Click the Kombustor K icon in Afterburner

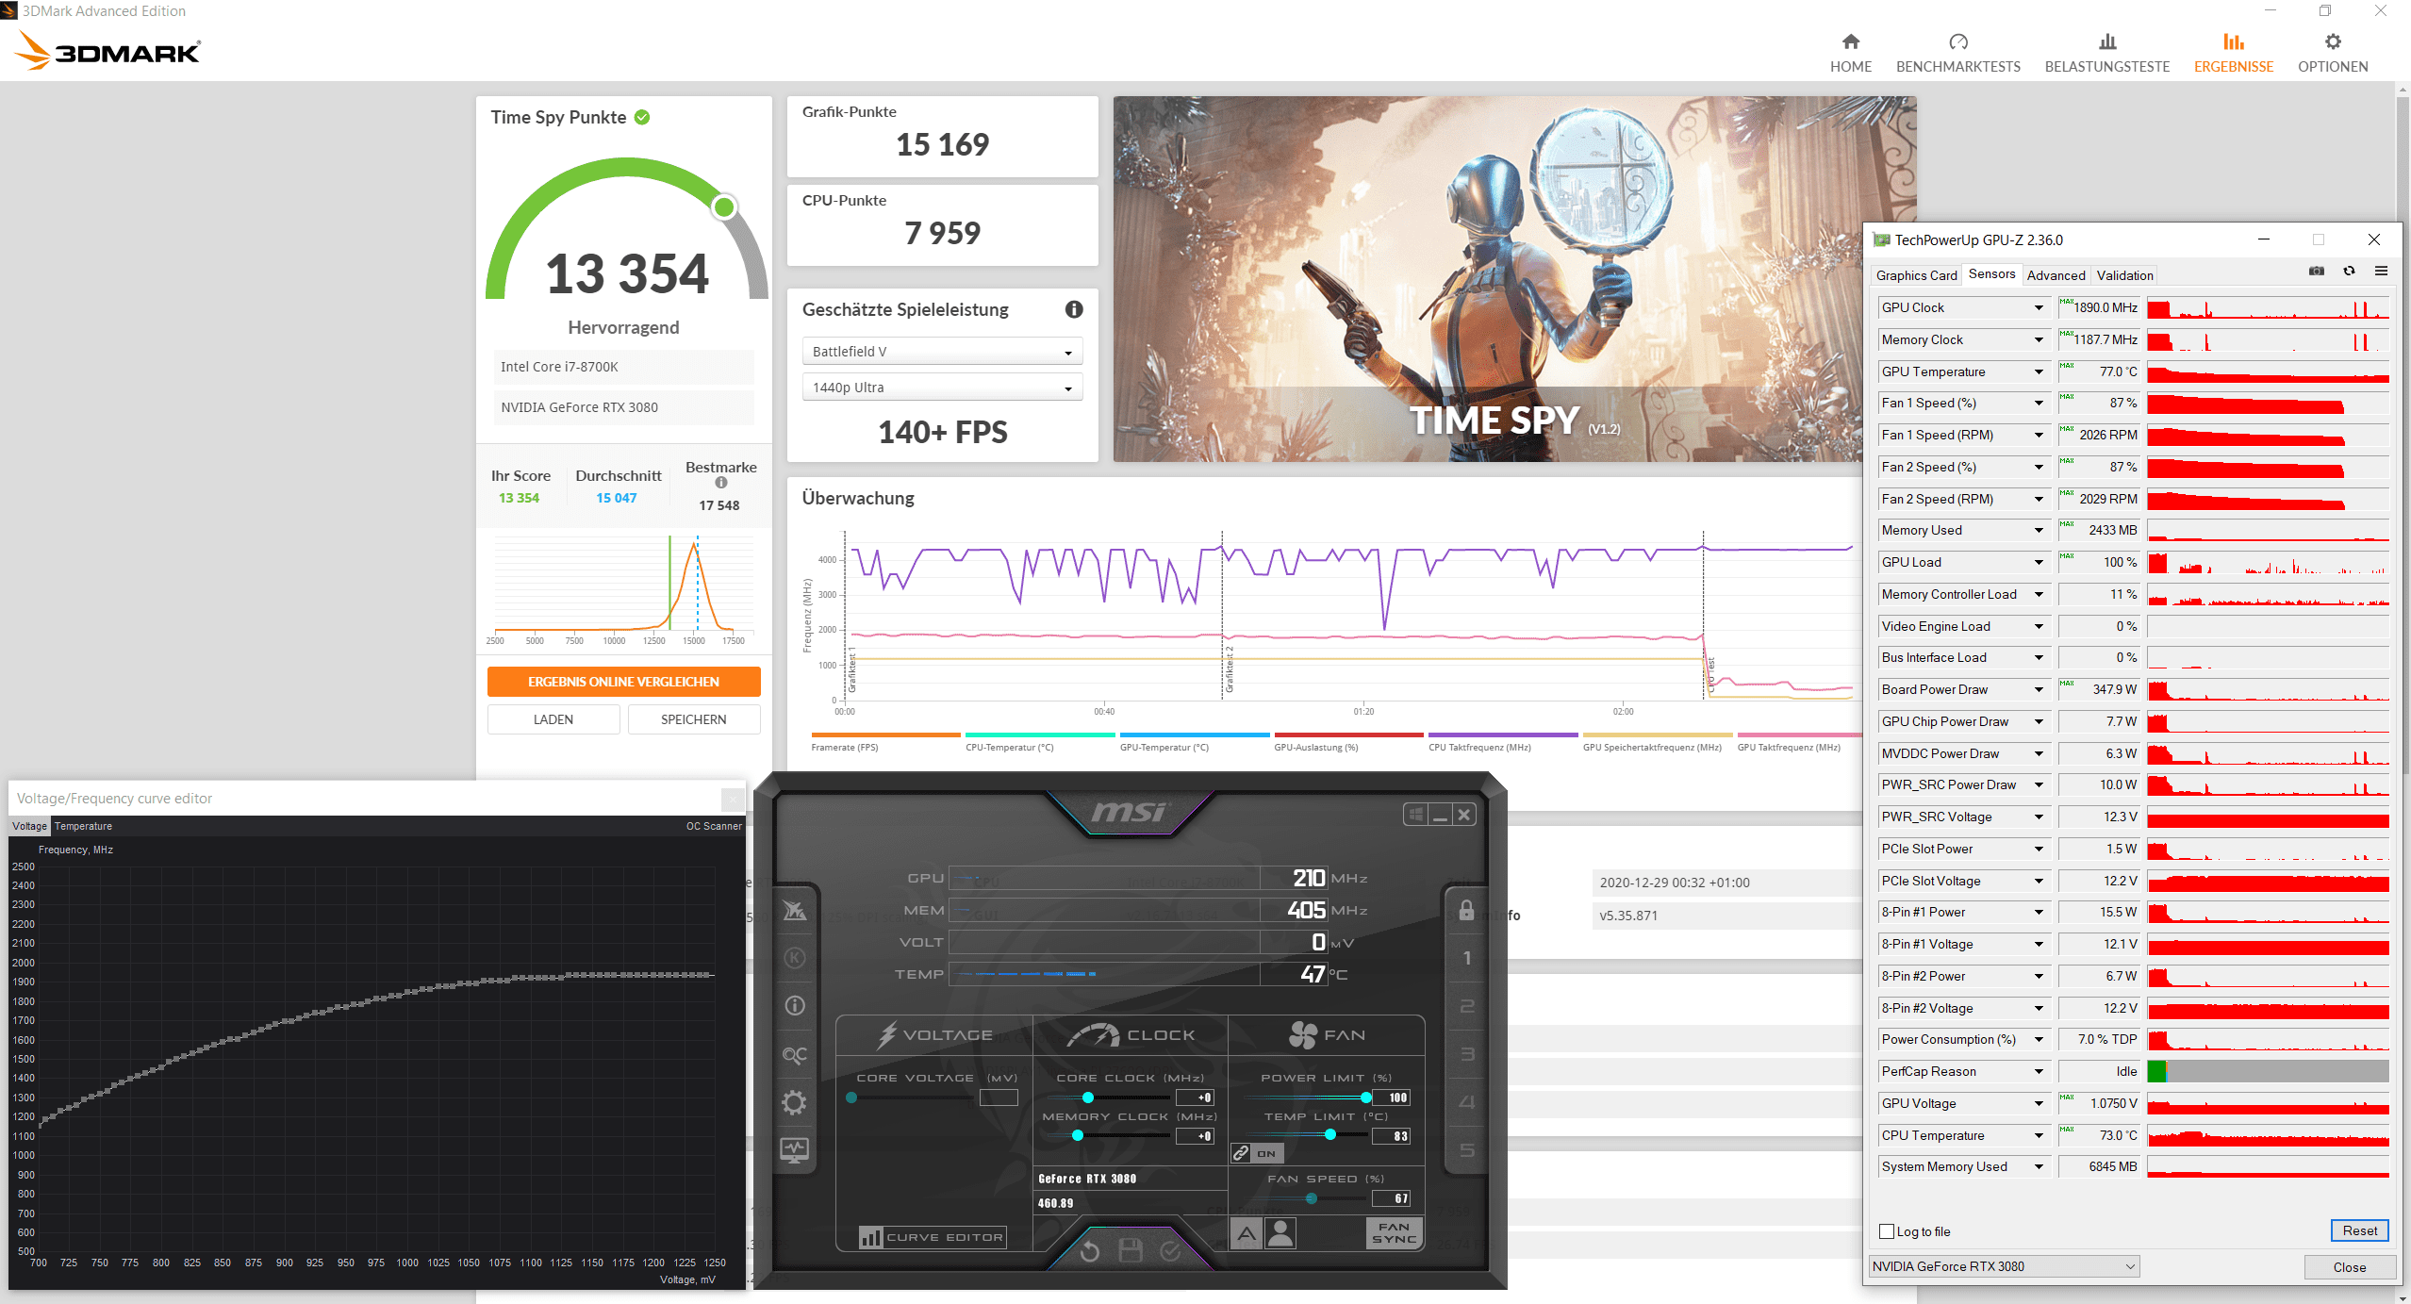tap(794, 958)
